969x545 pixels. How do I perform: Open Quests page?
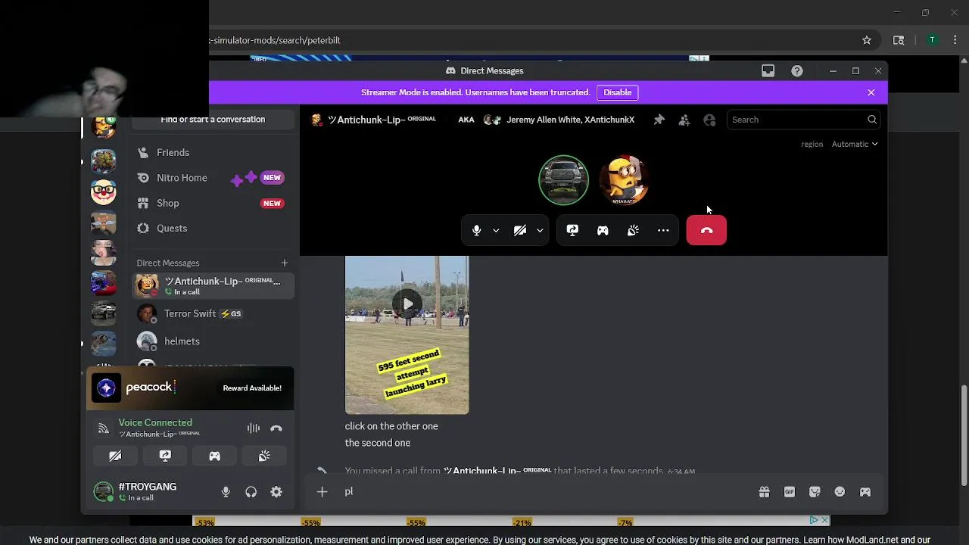coord(213,228)
